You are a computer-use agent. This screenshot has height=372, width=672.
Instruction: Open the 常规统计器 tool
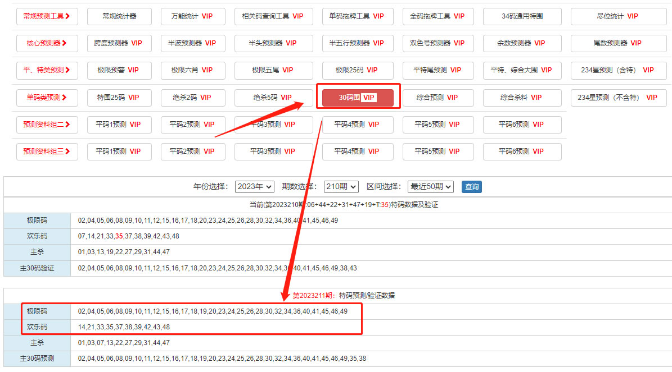(x=119, y=16)
